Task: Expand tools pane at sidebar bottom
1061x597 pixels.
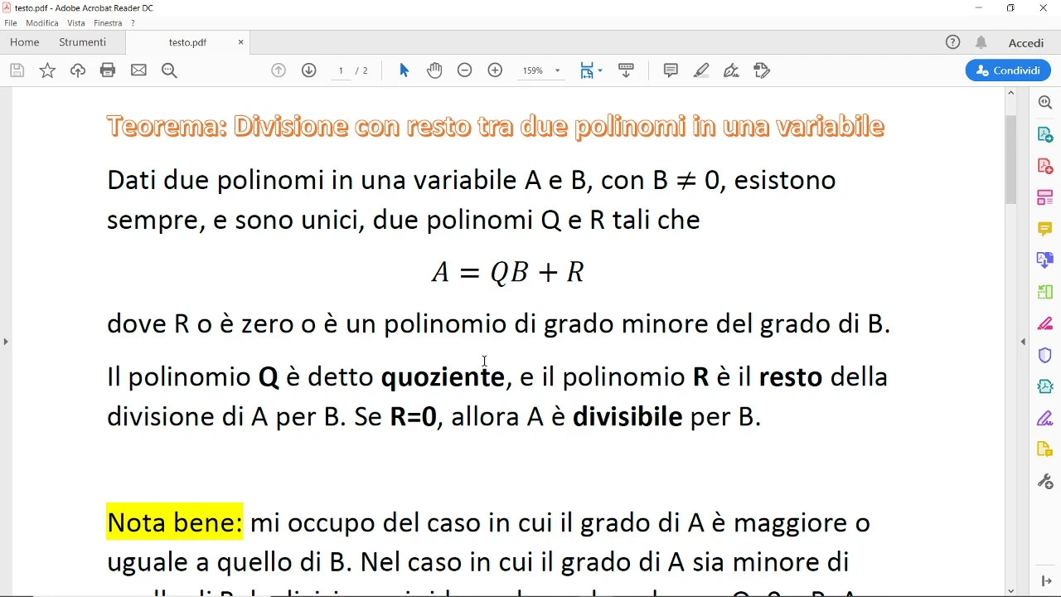Action: pos(1046,581)
